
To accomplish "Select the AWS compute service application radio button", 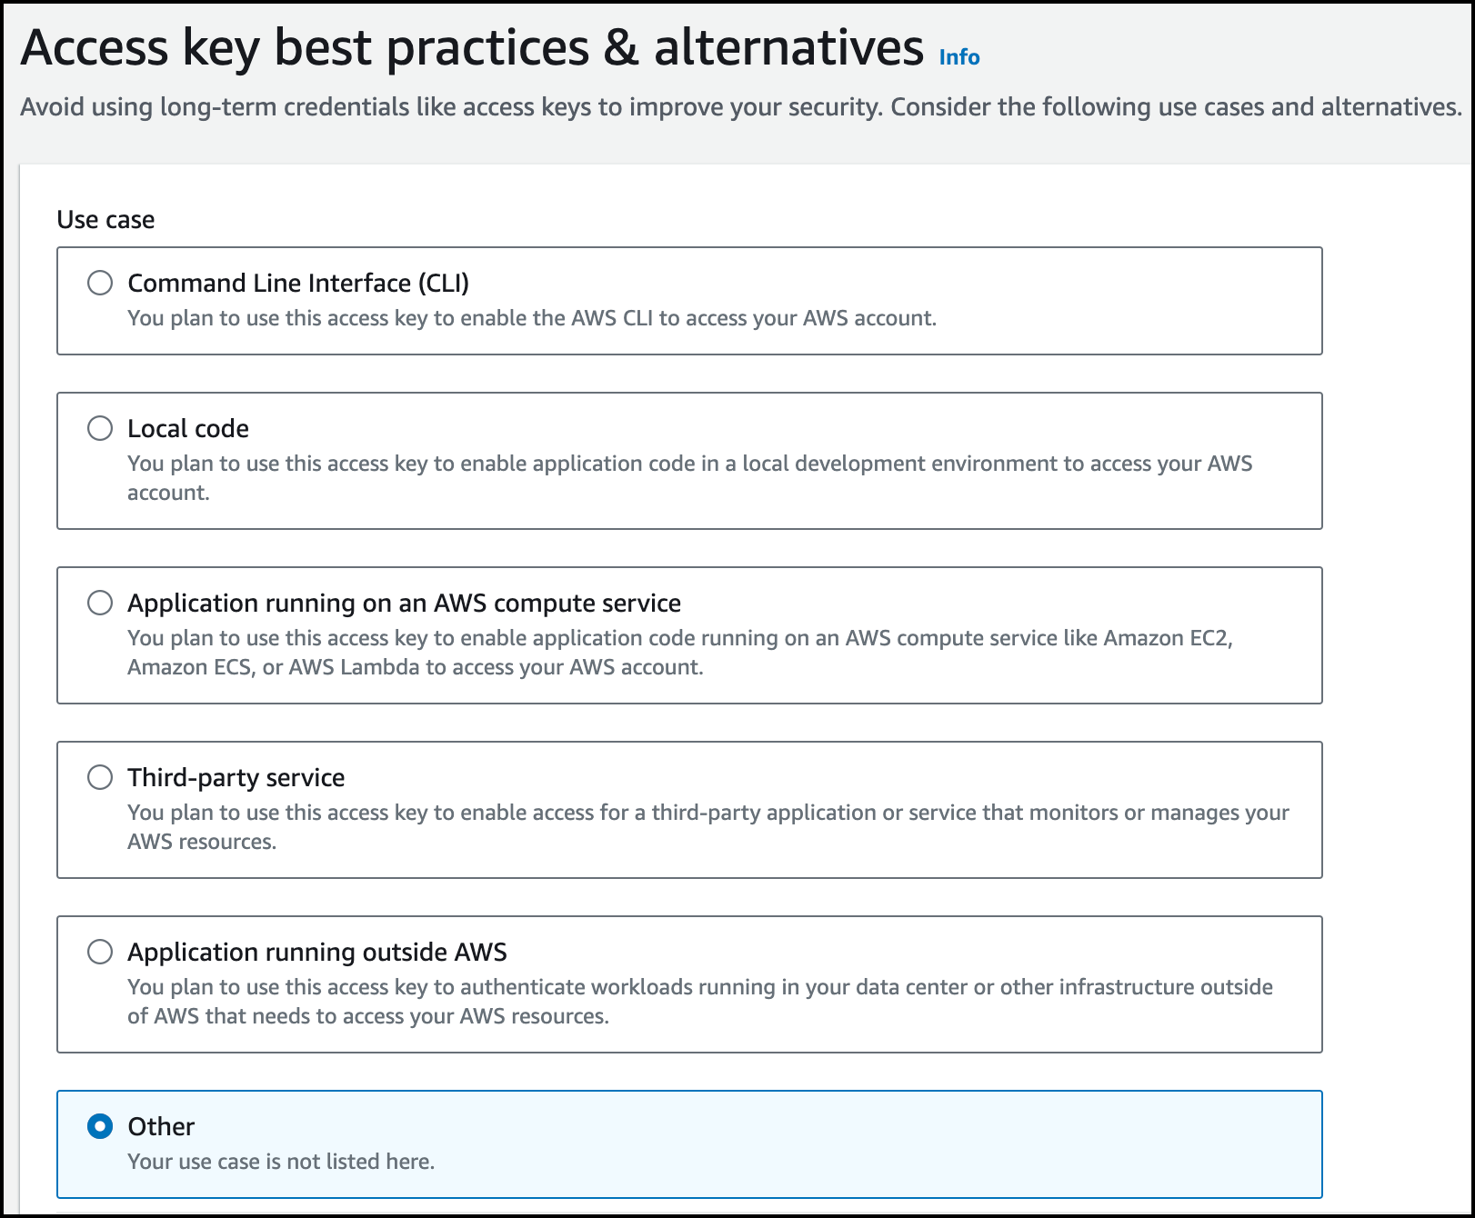I will tap(100, 603).
